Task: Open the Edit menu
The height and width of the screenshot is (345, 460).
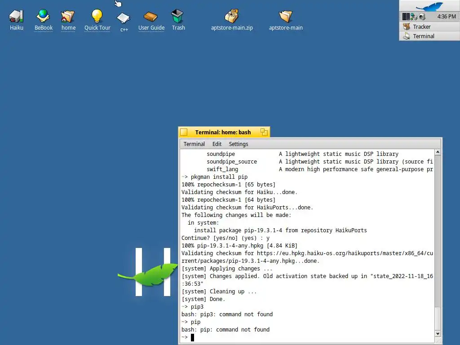Action: [217, 144]
